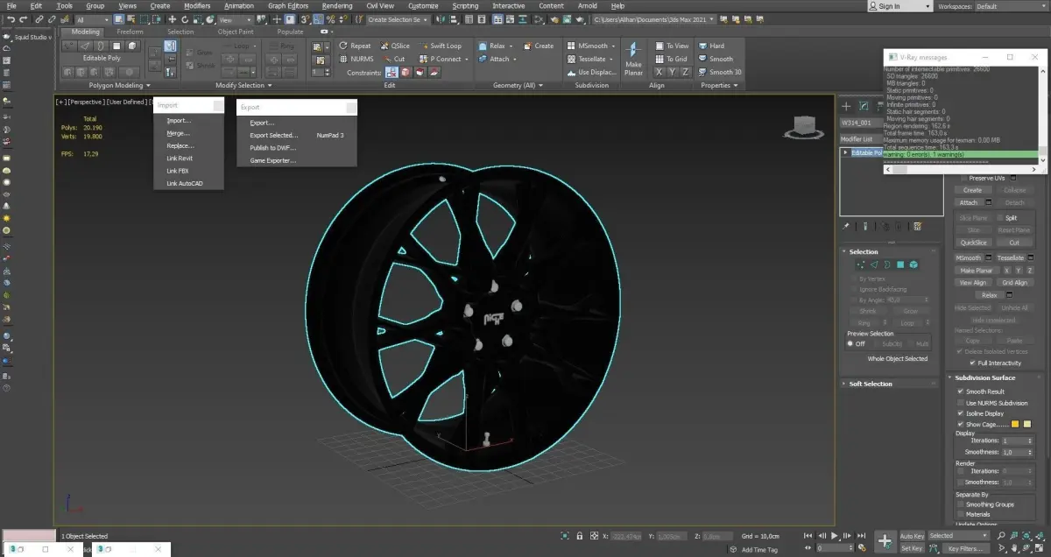Toggle the Show Cage checkbox
Viewport: 1051px width, 557px height.
[961, 424]
